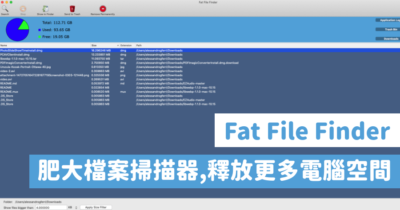Select the attachment Screenshot-0303-121448.png file
400x210 pixels.
44,75
